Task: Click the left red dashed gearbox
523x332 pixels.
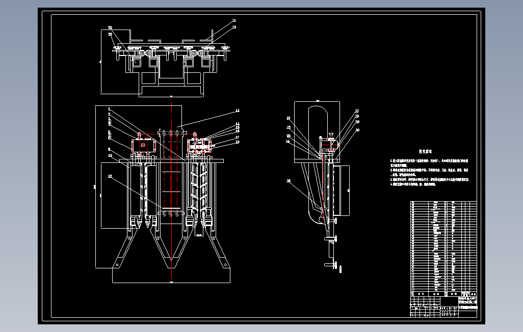Action: 143,146
